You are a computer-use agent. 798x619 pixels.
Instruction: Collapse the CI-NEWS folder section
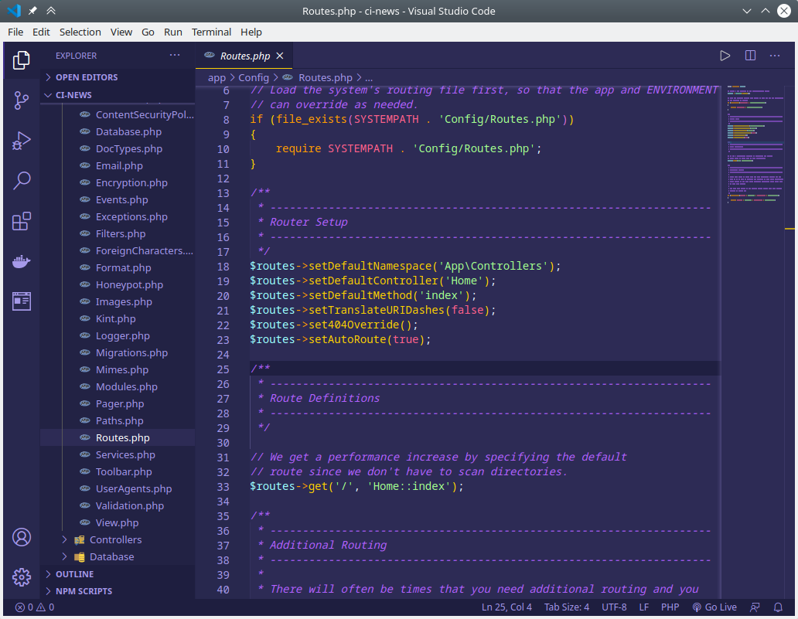73,95
